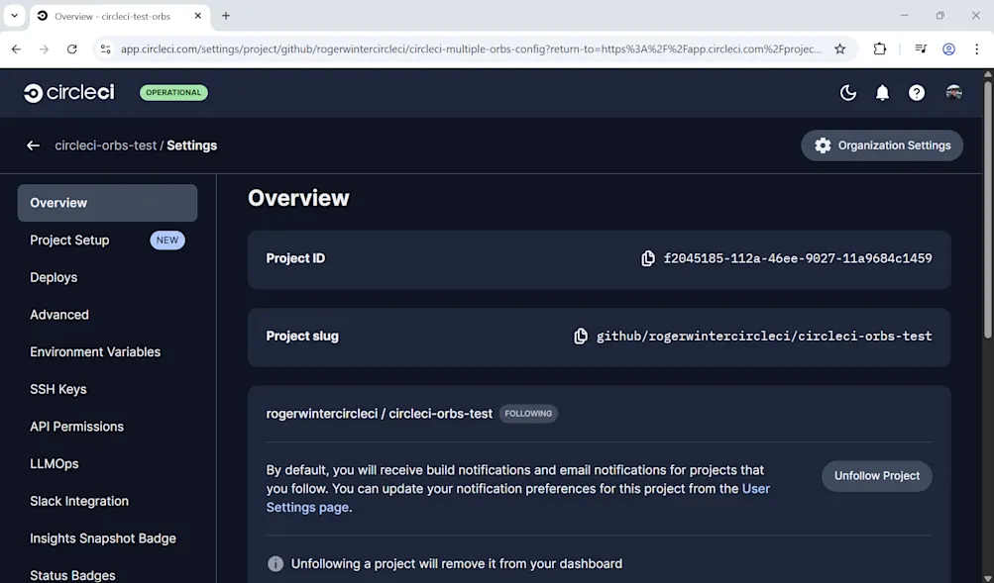Open Organization Settings
This screenshot has height=583, width=994.
click(881, 145)
